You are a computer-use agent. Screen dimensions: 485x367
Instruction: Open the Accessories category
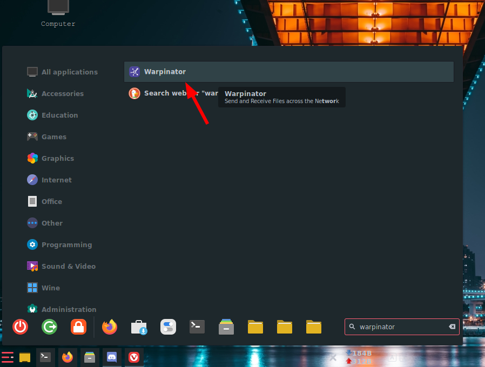coord(56,94)
